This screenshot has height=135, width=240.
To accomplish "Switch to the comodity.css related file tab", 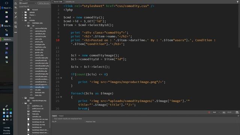I will [x=70, y=1].
